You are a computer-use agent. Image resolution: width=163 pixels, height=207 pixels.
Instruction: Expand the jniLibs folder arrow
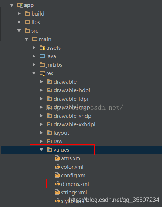coord(34,65)
